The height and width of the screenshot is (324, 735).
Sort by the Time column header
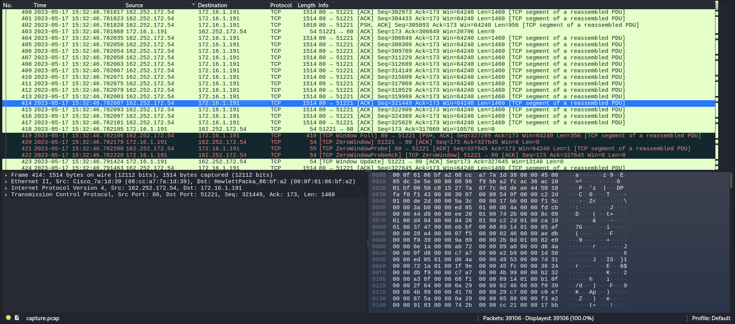coord(78,5)
